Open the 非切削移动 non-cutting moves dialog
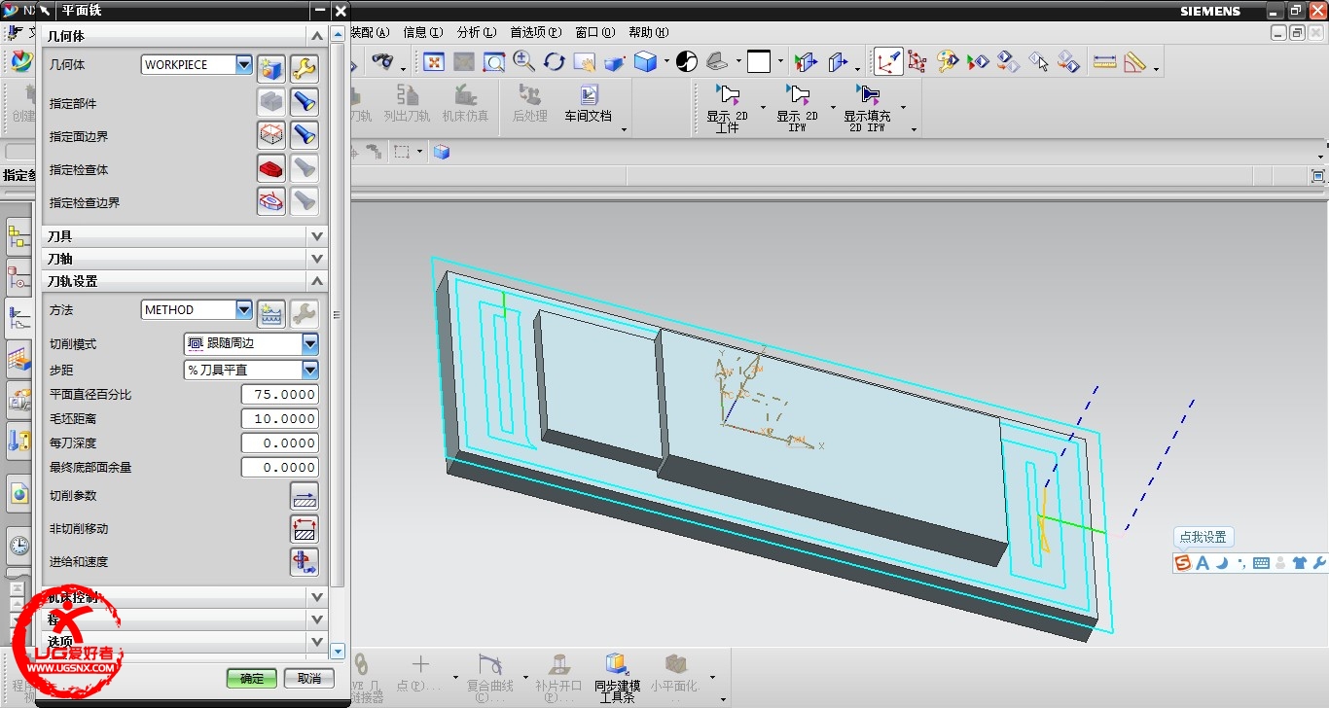The height and width of the screenshot is (708, 1329). tap(305, 529)
